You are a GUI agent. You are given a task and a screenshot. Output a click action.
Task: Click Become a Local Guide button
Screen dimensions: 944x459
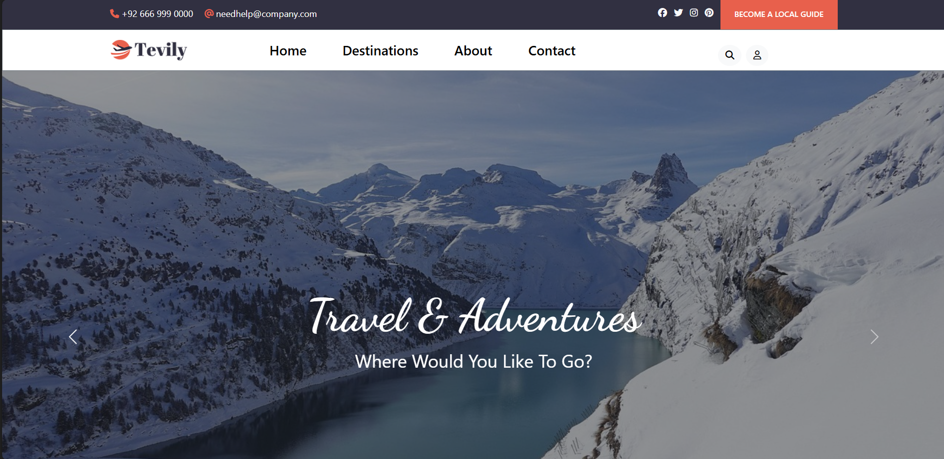pyautogui.click(x=779, y=14)
